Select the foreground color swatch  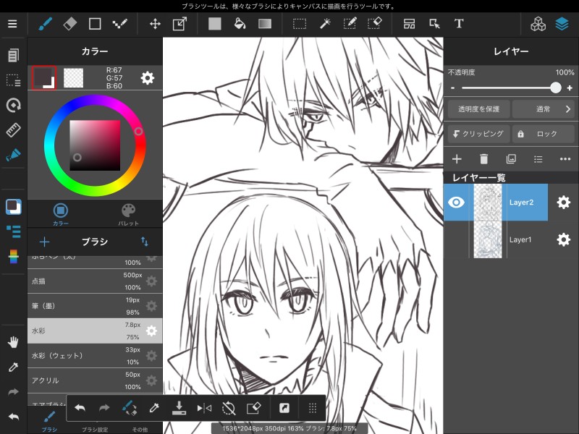(44, 78)
